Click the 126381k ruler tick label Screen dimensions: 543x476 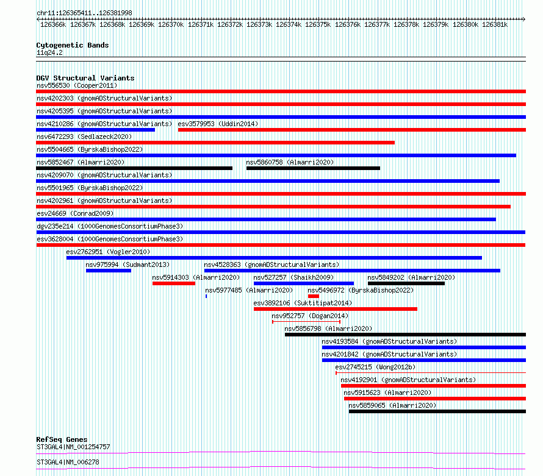pos(495,24)
